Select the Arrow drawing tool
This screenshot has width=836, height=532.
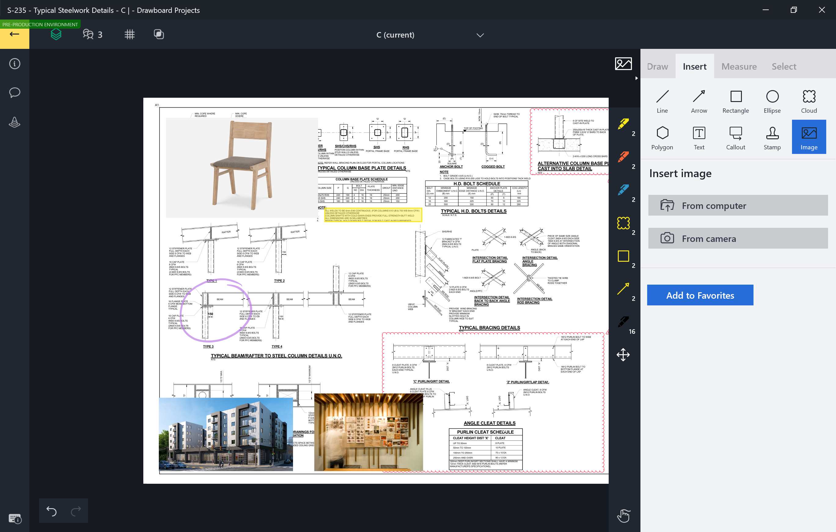[699, 101]
